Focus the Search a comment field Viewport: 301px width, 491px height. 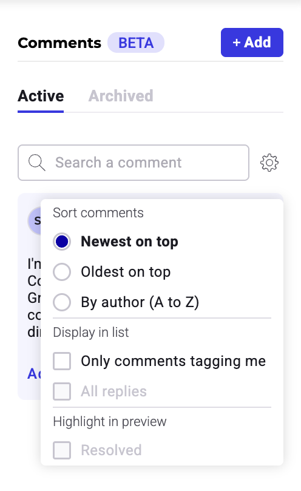134,163
